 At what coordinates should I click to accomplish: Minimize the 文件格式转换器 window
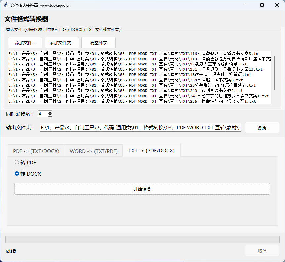[246, 5]
